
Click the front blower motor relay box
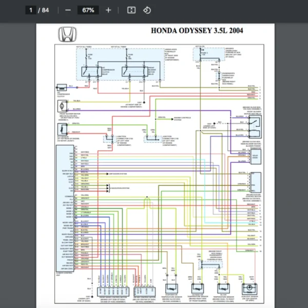point(133,71)
